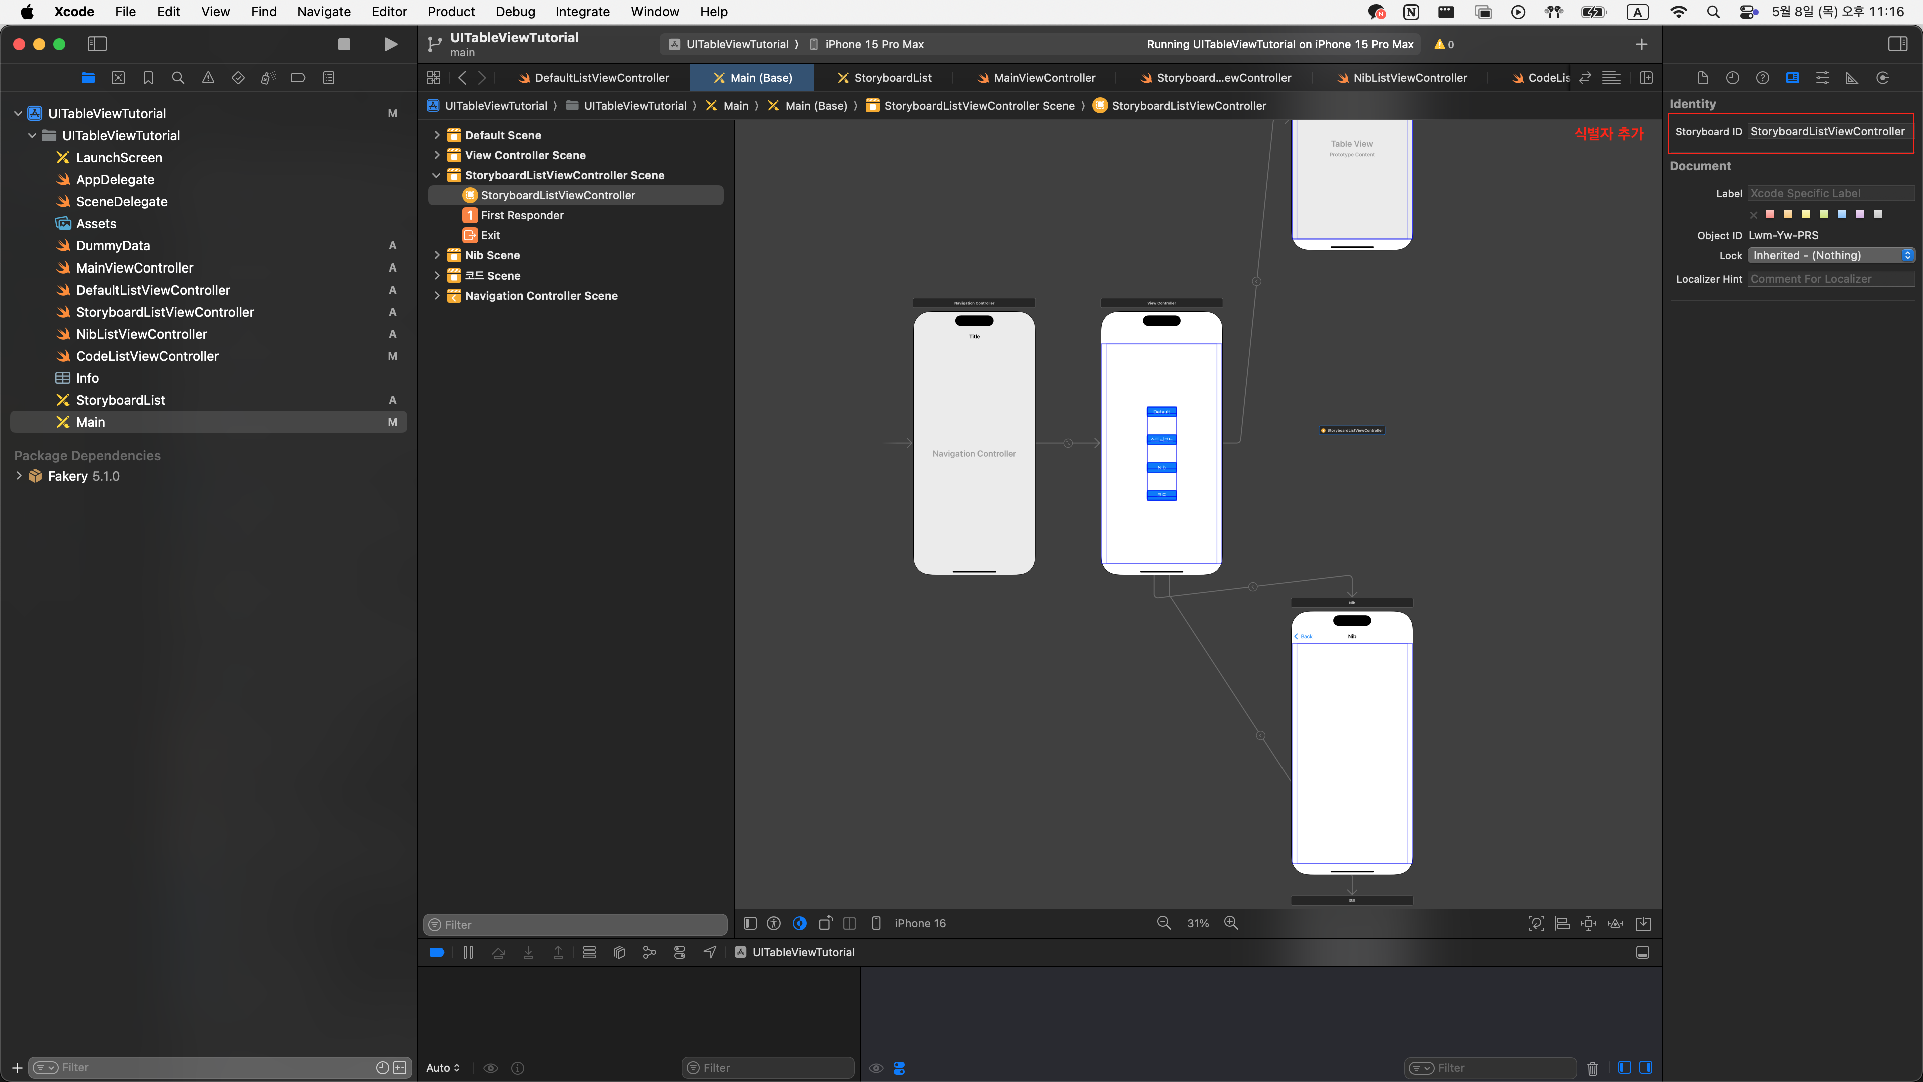The height and width of the screenshot is (1082, 1923).
Task: Expand the Fakery package
Action: pos(19,476)
